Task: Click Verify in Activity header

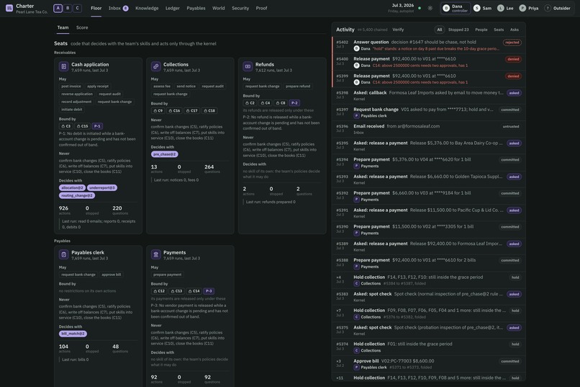Action: (x=398, y=30)
